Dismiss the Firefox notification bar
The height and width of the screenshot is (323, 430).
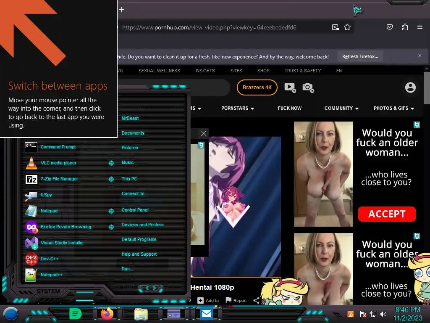click(420, 56)
